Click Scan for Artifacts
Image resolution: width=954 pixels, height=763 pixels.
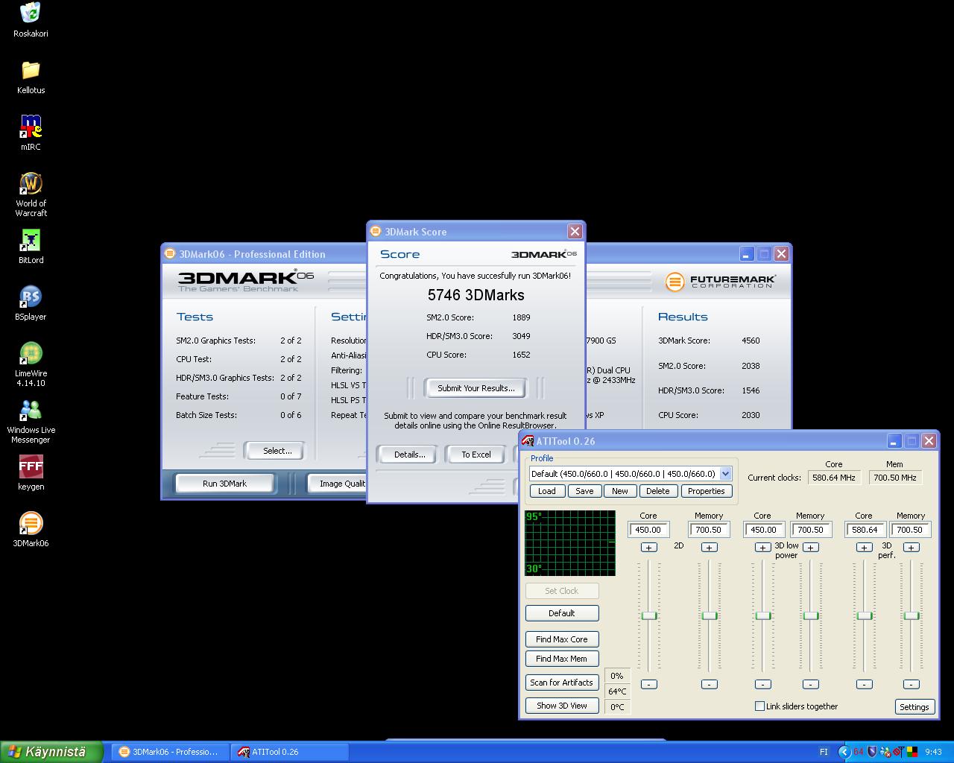click(x=562, y=683)
